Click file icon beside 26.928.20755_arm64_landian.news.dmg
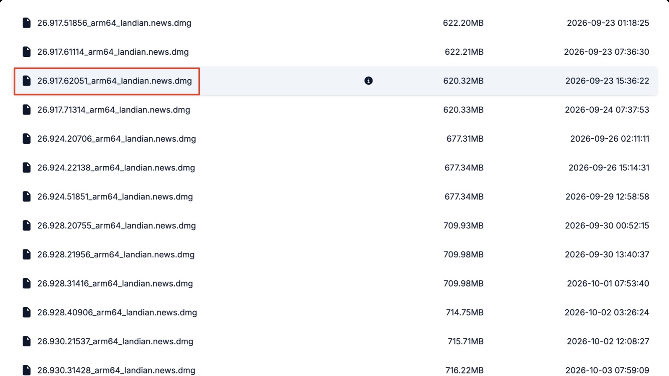Image resolution: width=669 pixels, height=376 pixels. click(26, 226)
